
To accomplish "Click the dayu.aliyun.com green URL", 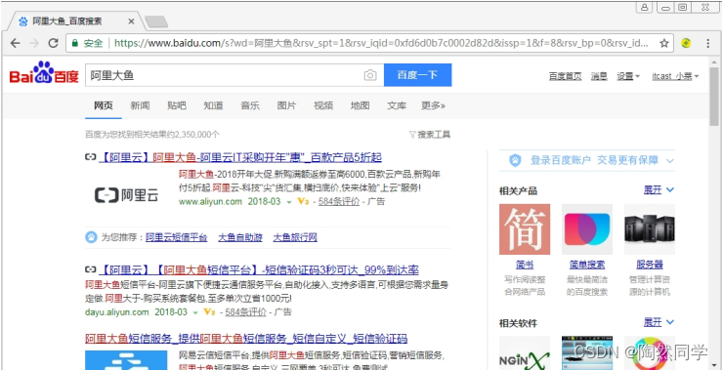I will click(117, 312).
